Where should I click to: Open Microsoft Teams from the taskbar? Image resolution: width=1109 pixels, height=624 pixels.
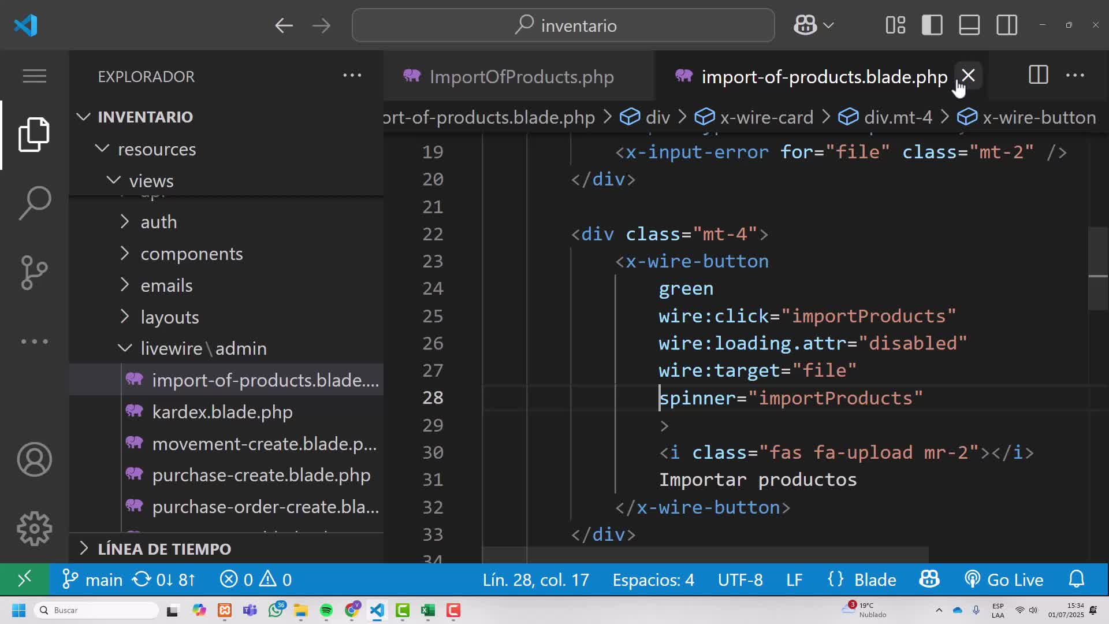(x=250, y=610)
